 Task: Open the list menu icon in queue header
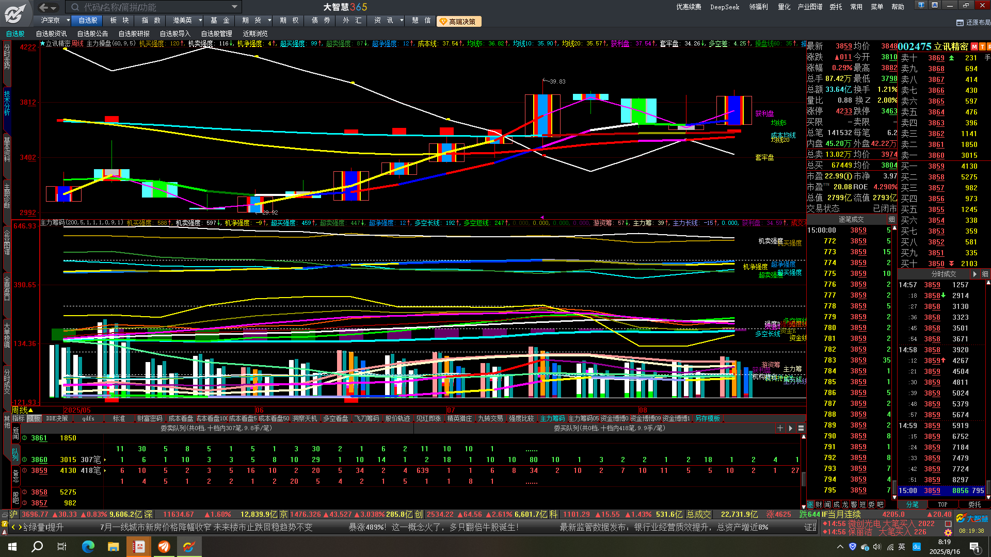point(801,428)
